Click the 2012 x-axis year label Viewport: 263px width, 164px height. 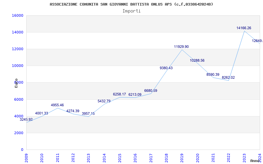point(73,158)
